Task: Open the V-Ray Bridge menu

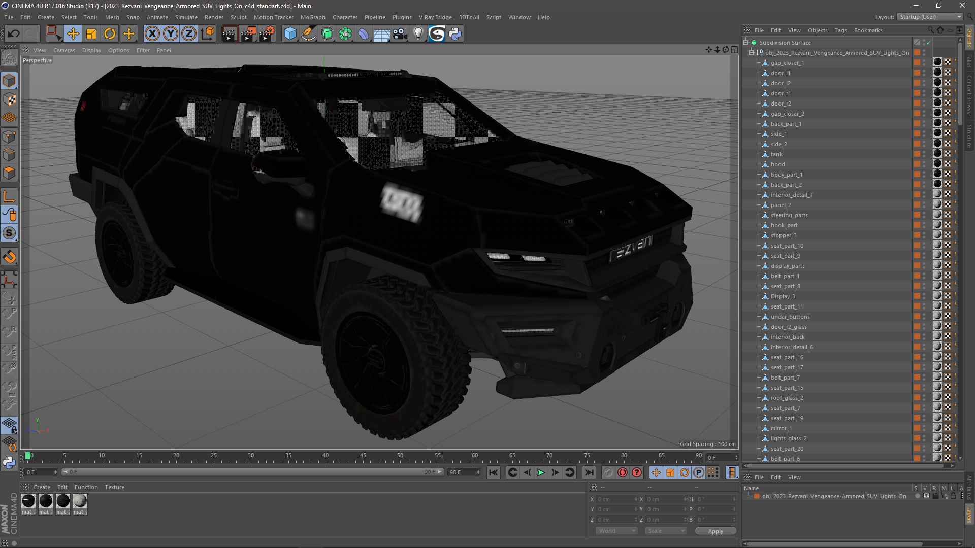Action: tap(435, 17)
